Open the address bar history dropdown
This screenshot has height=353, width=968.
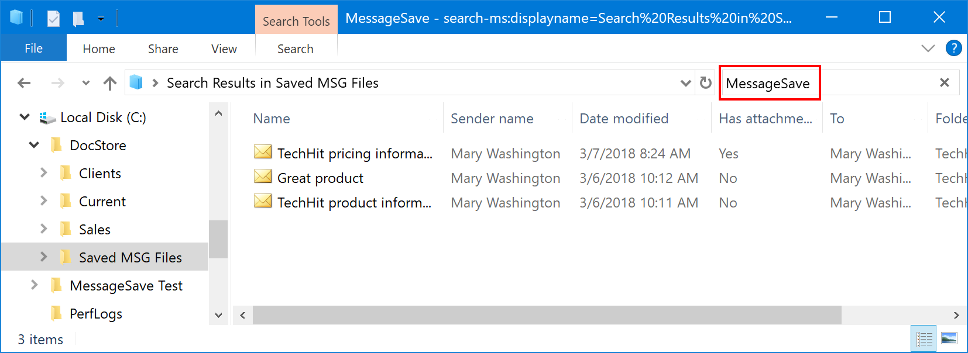686,83
